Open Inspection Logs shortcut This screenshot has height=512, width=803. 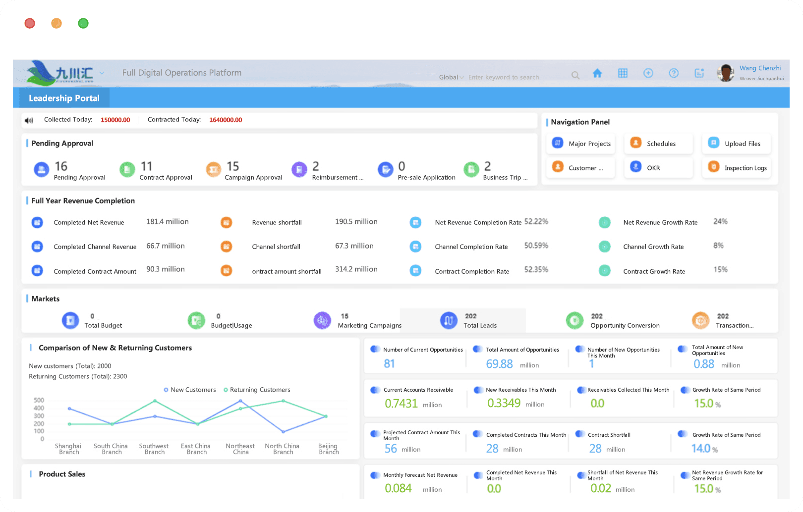(737, 168)
